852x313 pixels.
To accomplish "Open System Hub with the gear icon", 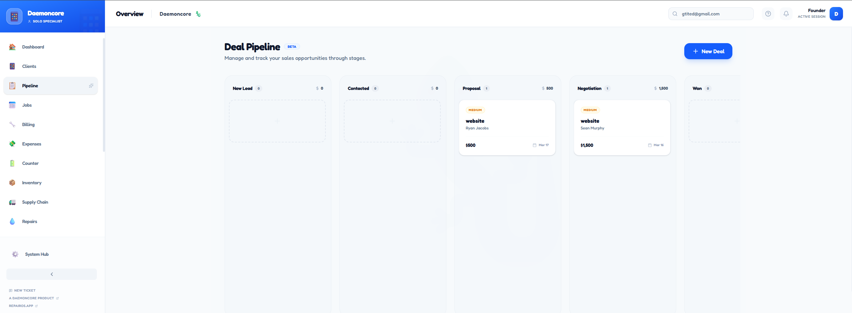I will 15,254.
